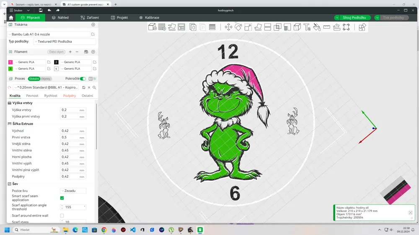Click the Save project floppy icon
Screen dimensions: 419x235
tap(41, 10)
